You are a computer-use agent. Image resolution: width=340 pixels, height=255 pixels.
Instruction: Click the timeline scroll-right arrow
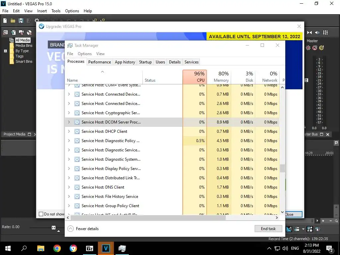coord(317,221)
